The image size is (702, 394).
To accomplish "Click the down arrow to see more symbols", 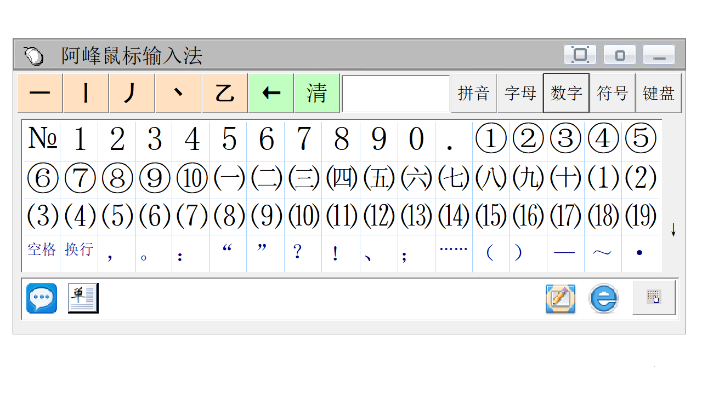I will coord(673,231).
